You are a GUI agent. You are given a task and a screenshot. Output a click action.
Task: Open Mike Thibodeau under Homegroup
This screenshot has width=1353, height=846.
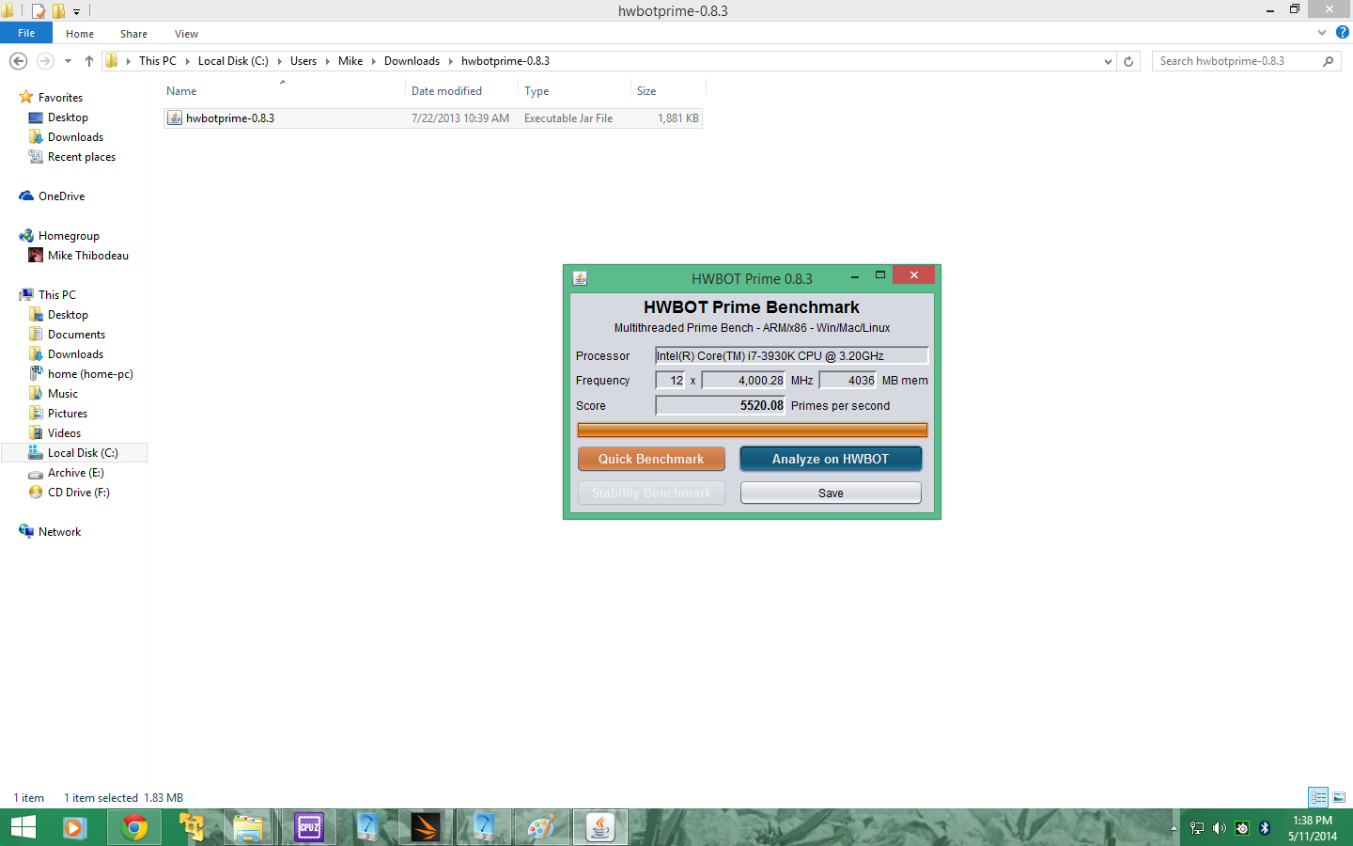pos(88,256)
